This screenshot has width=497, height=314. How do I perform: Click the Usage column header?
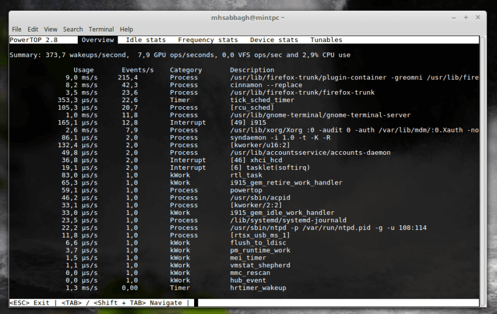[84, 70]
